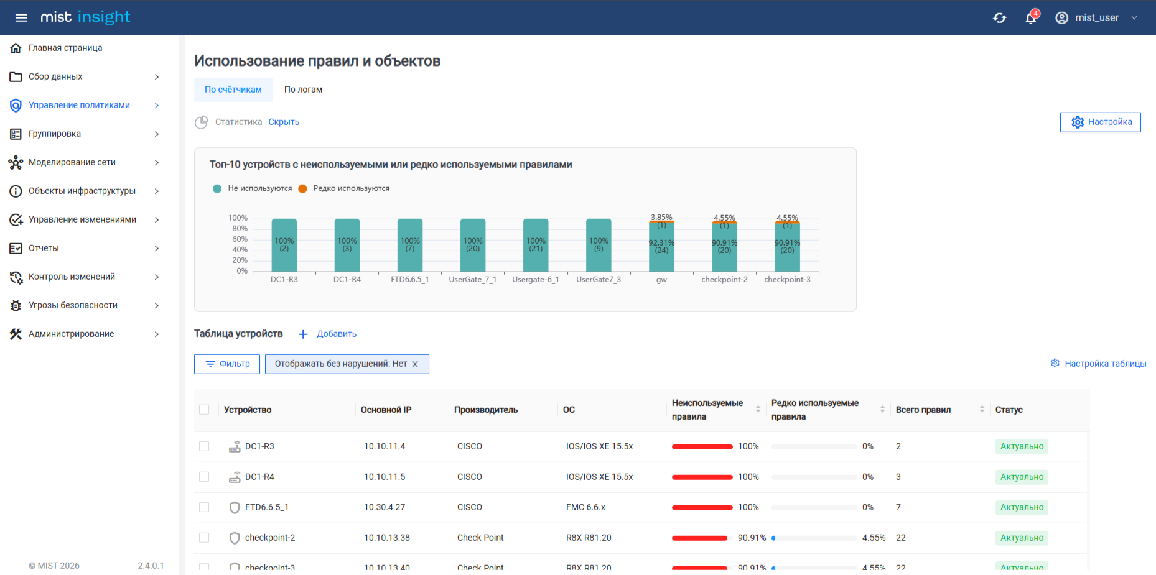Toggle the orange Редко используются legend swatch

click(x=303, y=189)
